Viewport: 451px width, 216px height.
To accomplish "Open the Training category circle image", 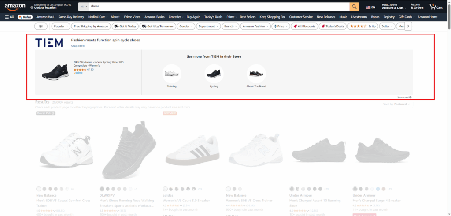I will [172, 74].
